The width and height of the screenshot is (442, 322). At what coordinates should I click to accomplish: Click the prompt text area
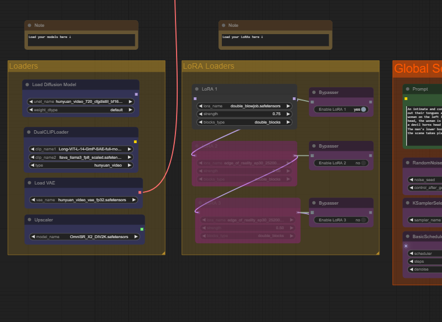tap(424, 126)
